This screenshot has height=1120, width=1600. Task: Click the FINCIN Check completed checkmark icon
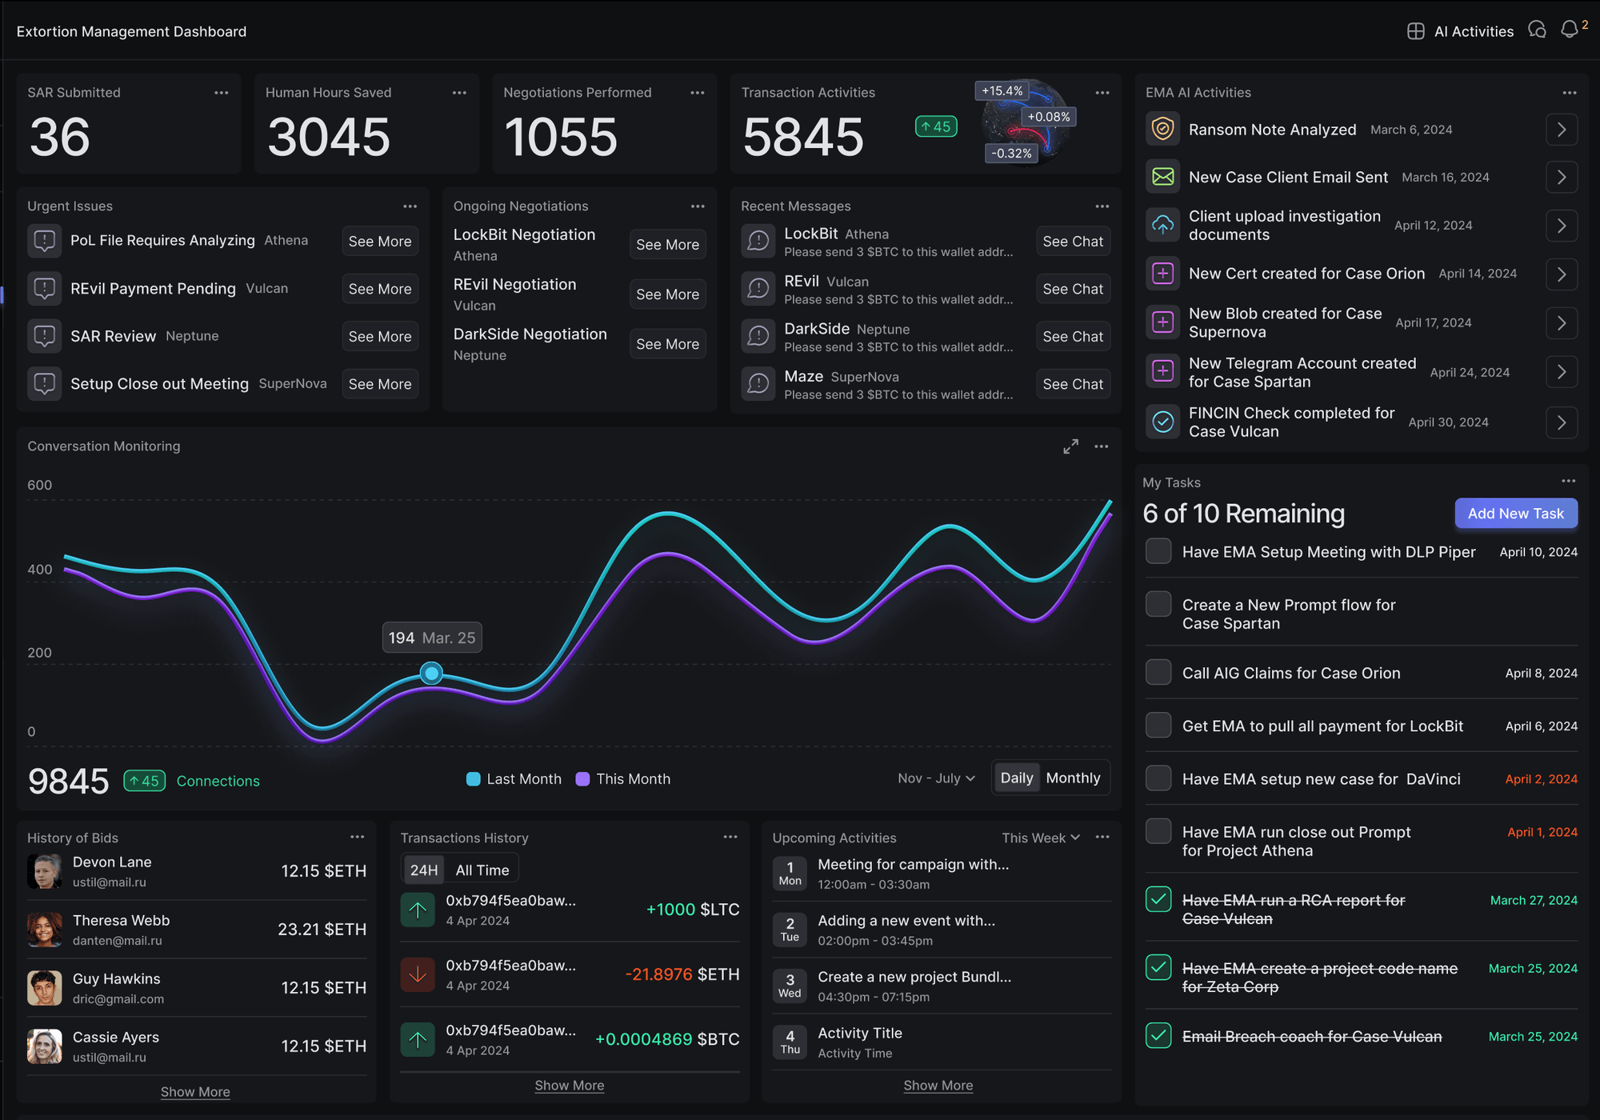click(1162, 422)
